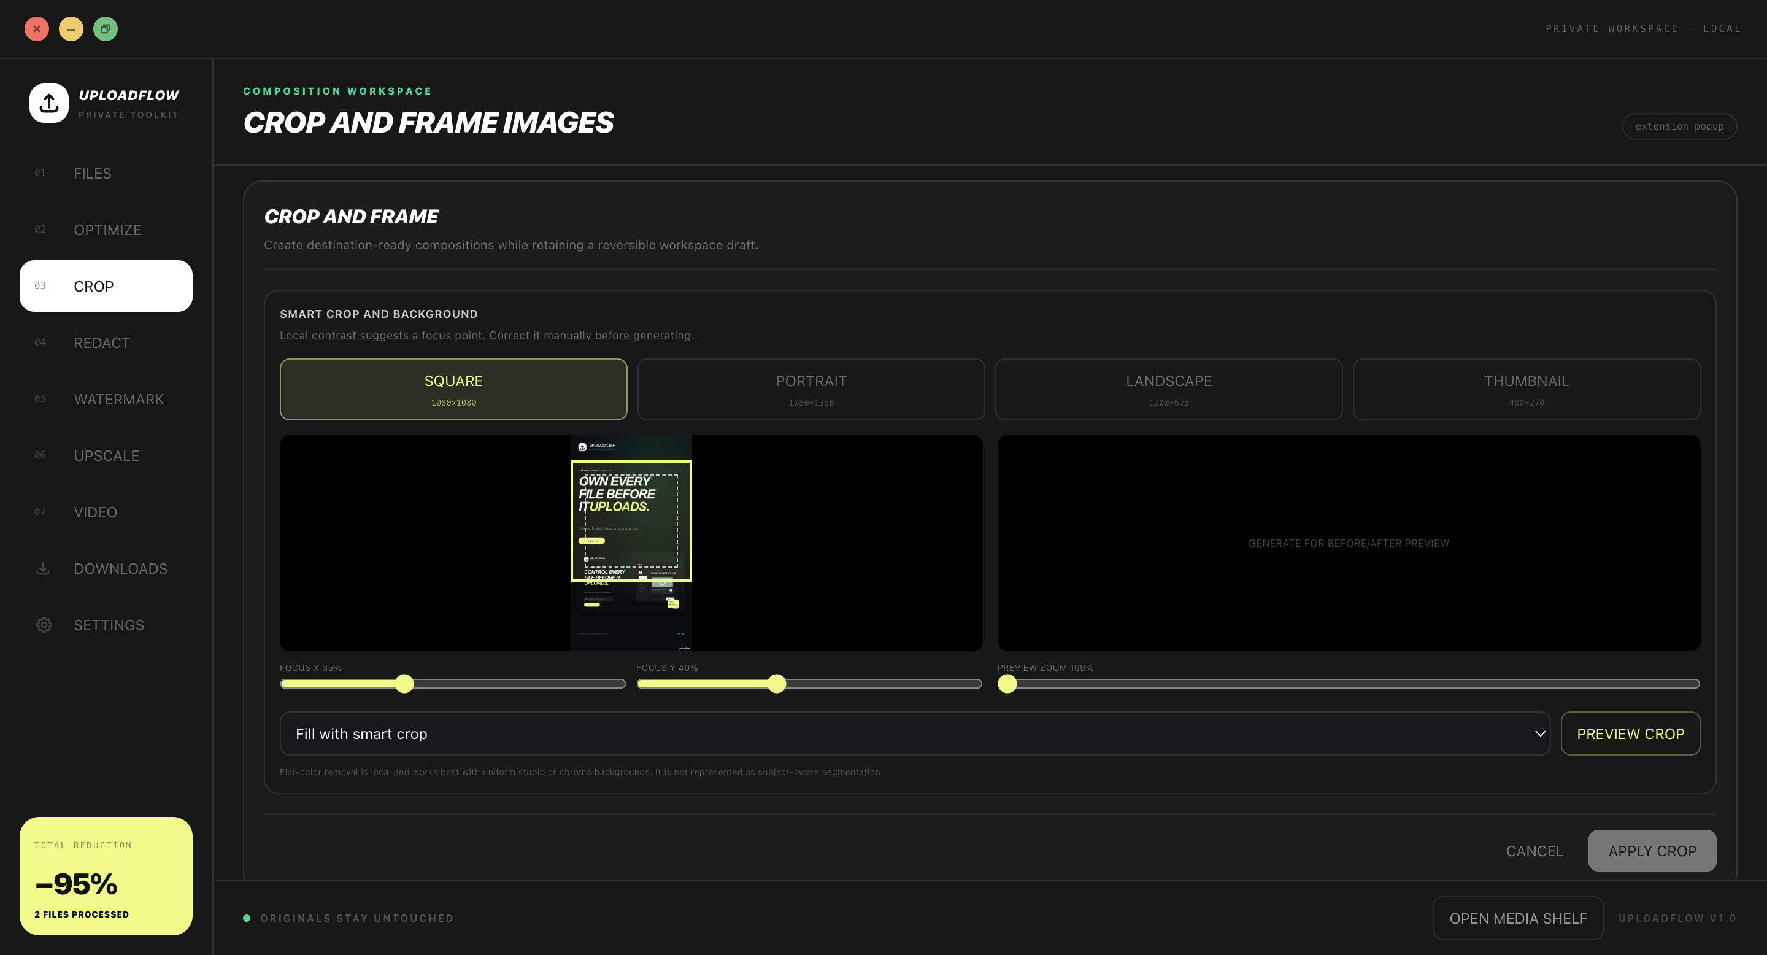Choose the Landscape 1200×675 preset
The width and height of the screenshot is (1767, 955).
pyautogui.click(x=1168, y=389)
